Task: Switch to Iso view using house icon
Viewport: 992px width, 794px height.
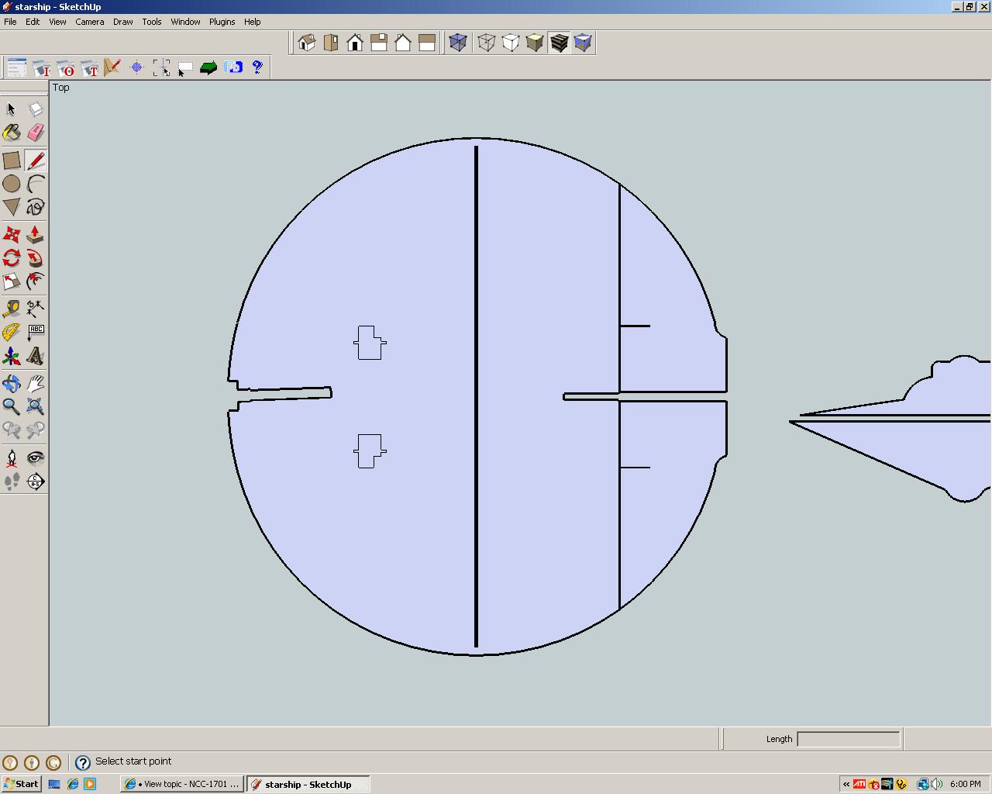Action: [x=307, y=43]
